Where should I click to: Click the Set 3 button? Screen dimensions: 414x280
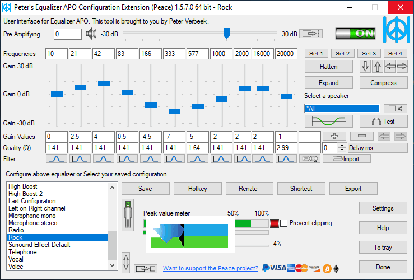369,53
